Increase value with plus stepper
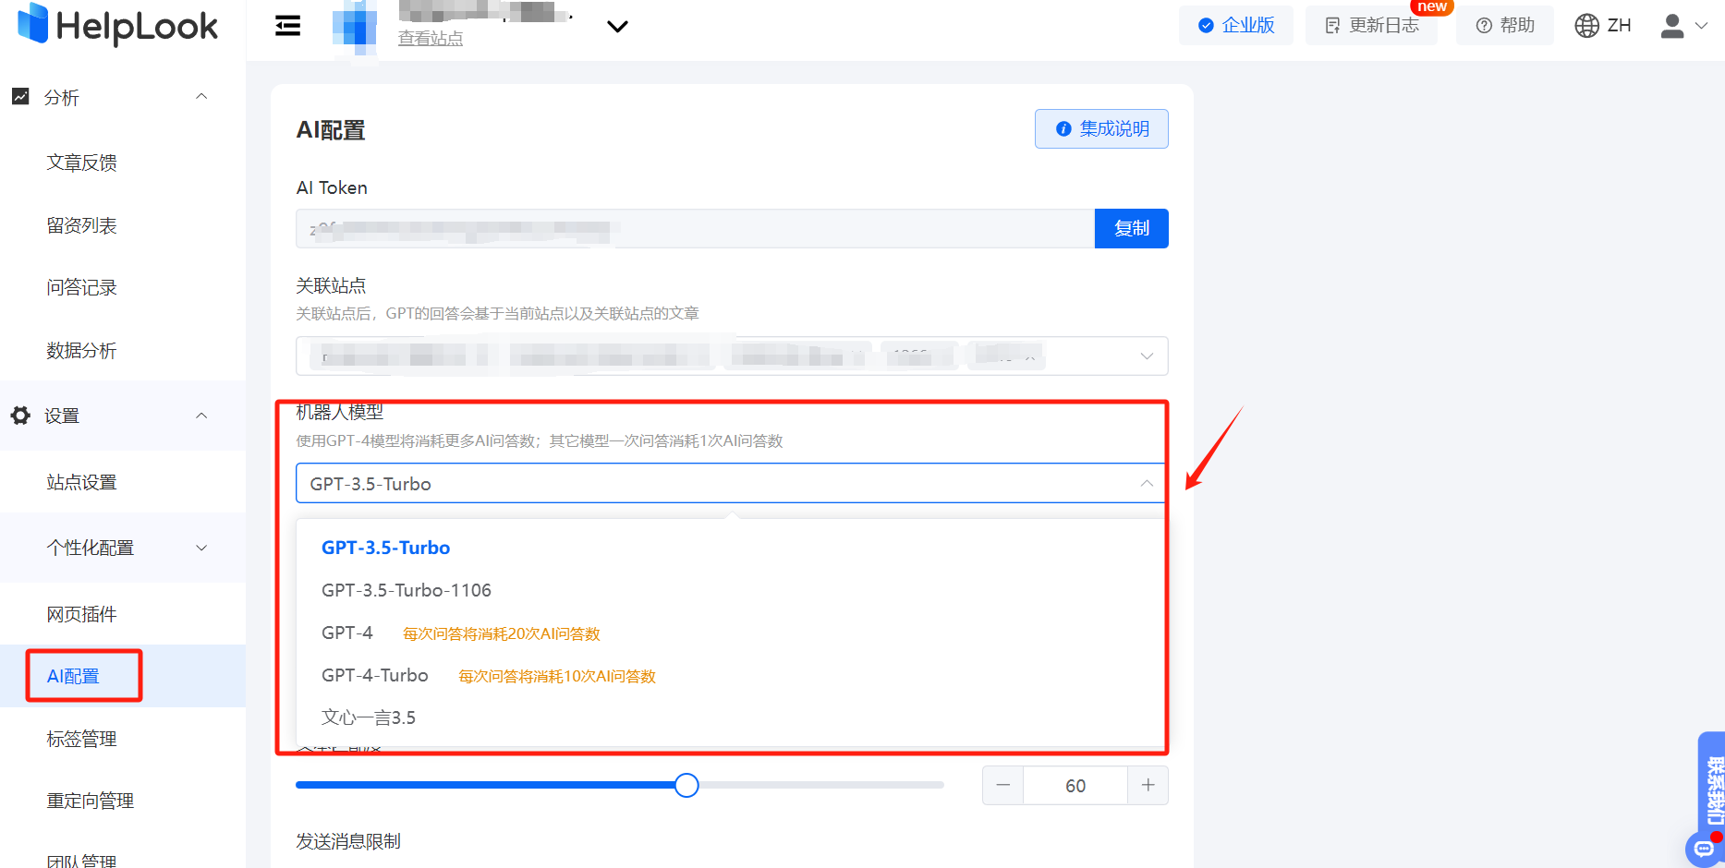Image resolution: width=1725 pixels, height=868 pixels. pos(1148,785)
